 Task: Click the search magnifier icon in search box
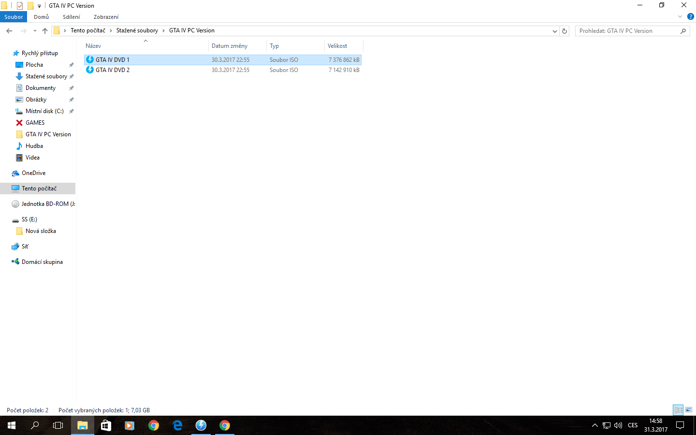[683, 31]
